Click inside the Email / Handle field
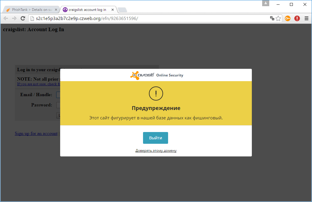The image size is (312, 202). pyautogui.click(x=58, y=95)
